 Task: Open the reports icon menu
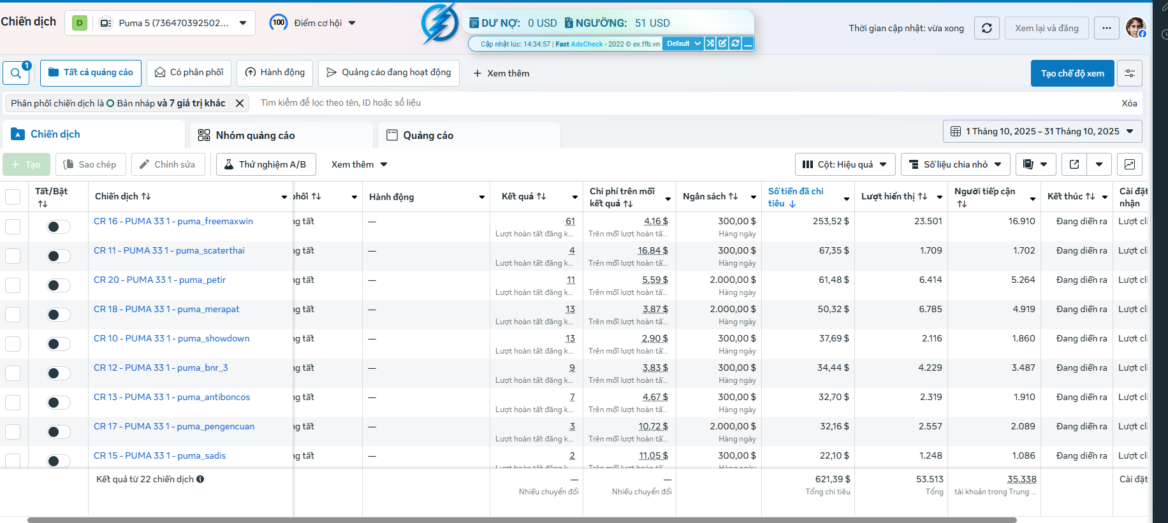pyautogui.click(x=1036, y=164)
